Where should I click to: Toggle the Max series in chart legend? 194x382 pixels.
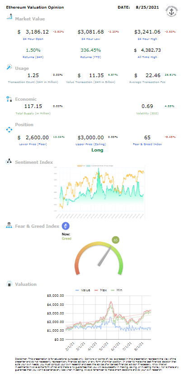pyautogui.click(x=100, y=290)
